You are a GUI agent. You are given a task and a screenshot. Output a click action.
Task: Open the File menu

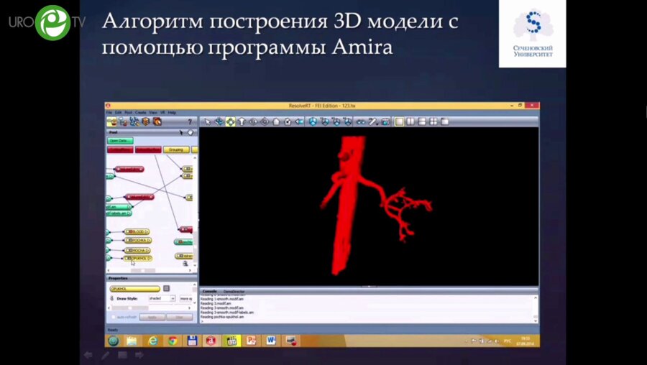tap(109, 112)
